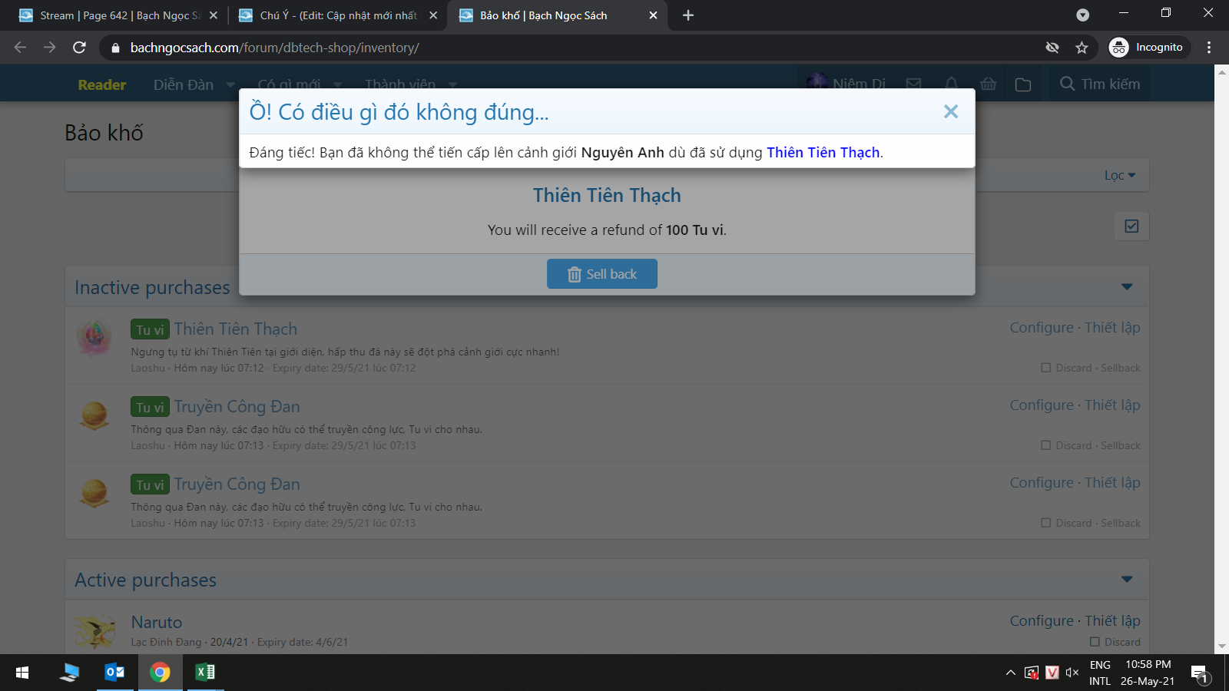Screen dimensions: 1229x691
Task: Close the error notification with X icon
Action: (x=950, y=112)
